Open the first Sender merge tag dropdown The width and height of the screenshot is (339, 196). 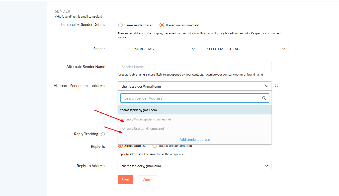pyautogui.click(x=158, y=49)
